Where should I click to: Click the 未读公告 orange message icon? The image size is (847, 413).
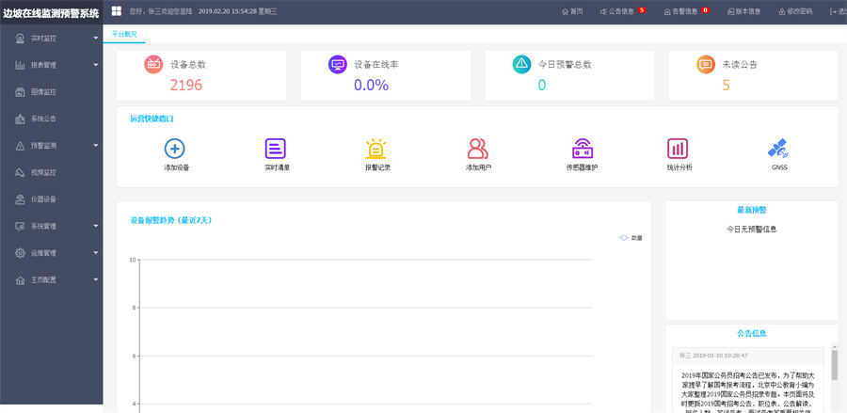tap(706, 64)
